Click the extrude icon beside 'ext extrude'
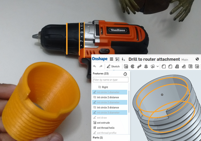This screenshot has width=201, height=141. 95,123
